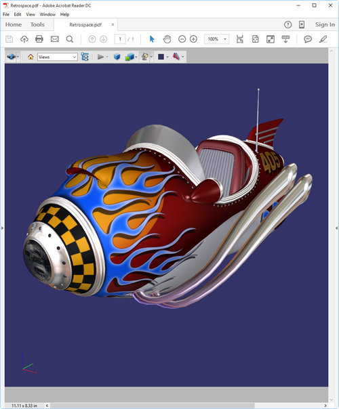Open the Views dropdown list

(58, 57)
